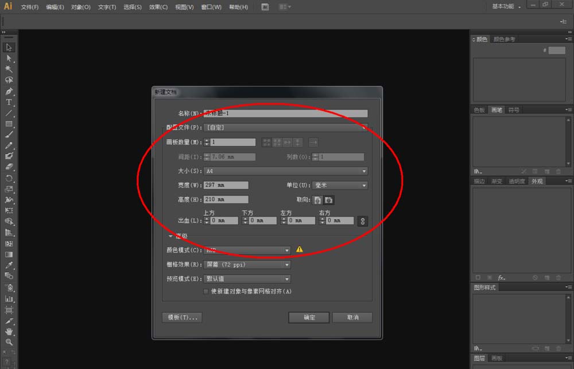This screenshot has width=574, height=369.
Task: Open the 效果(C) menu
Action: 158,7
